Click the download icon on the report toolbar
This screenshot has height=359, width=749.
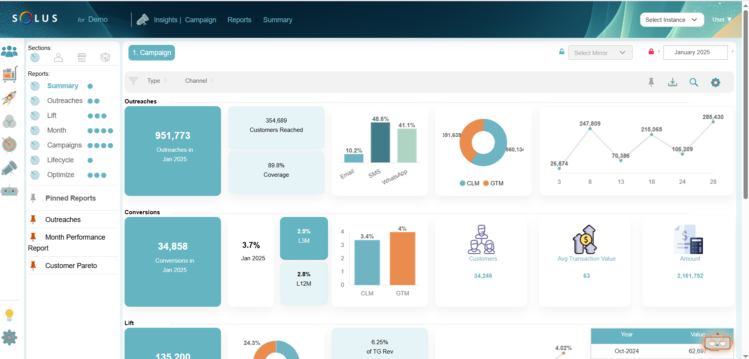tap(672, 82)
